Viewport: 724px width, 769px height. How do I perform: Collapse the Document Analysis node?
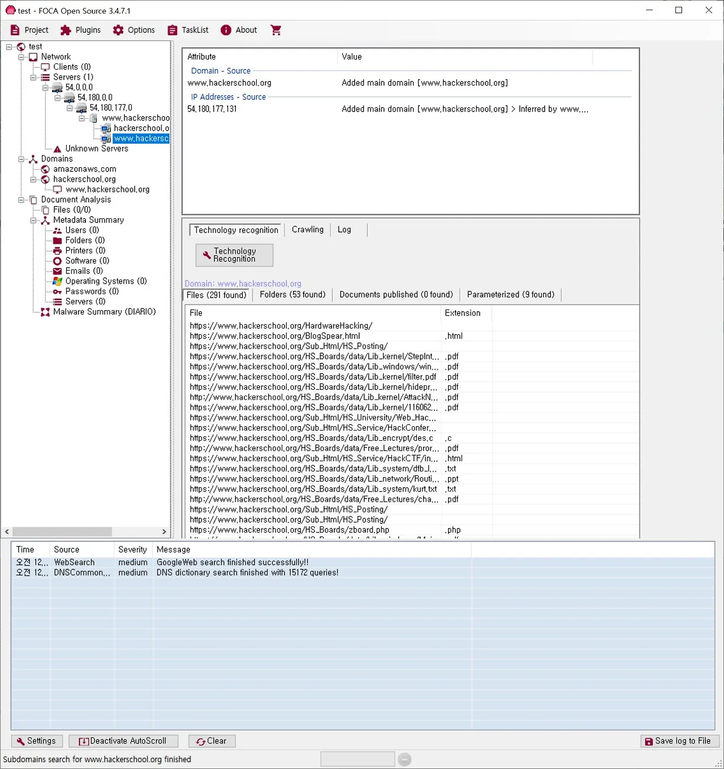tap(21, 200)
